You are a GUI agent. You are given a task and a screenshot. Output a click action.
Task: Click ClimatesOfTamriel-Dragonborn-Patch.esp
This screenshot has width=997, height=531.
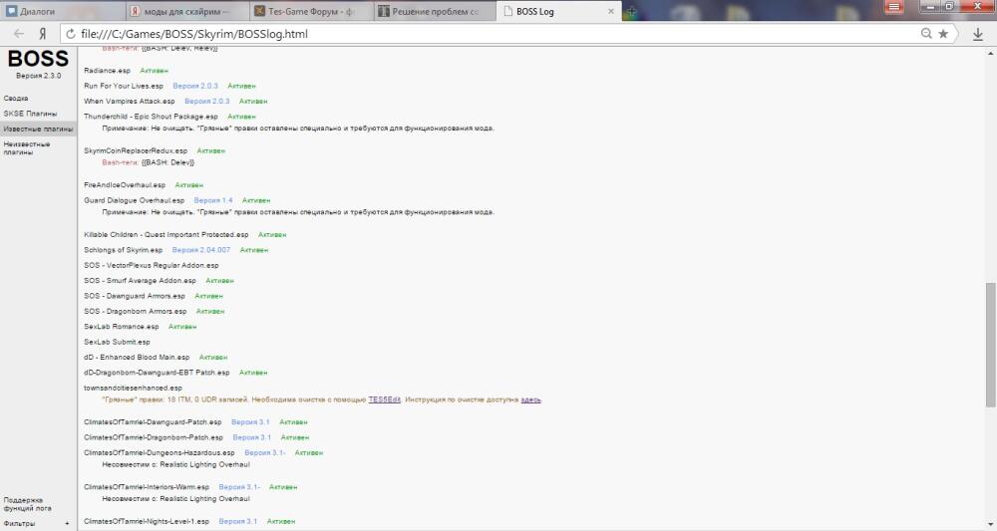point(154,437)
